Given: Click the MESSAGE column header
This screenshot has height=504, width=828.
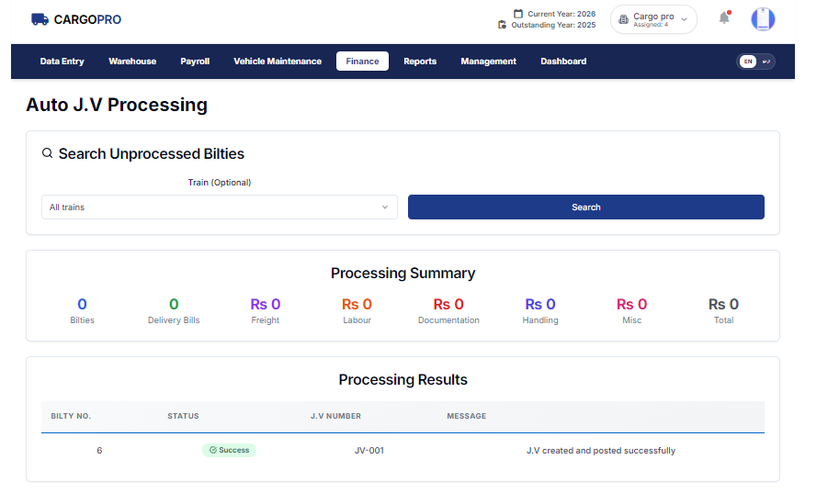Looking at the screenshot, I should tap(466, 416).
